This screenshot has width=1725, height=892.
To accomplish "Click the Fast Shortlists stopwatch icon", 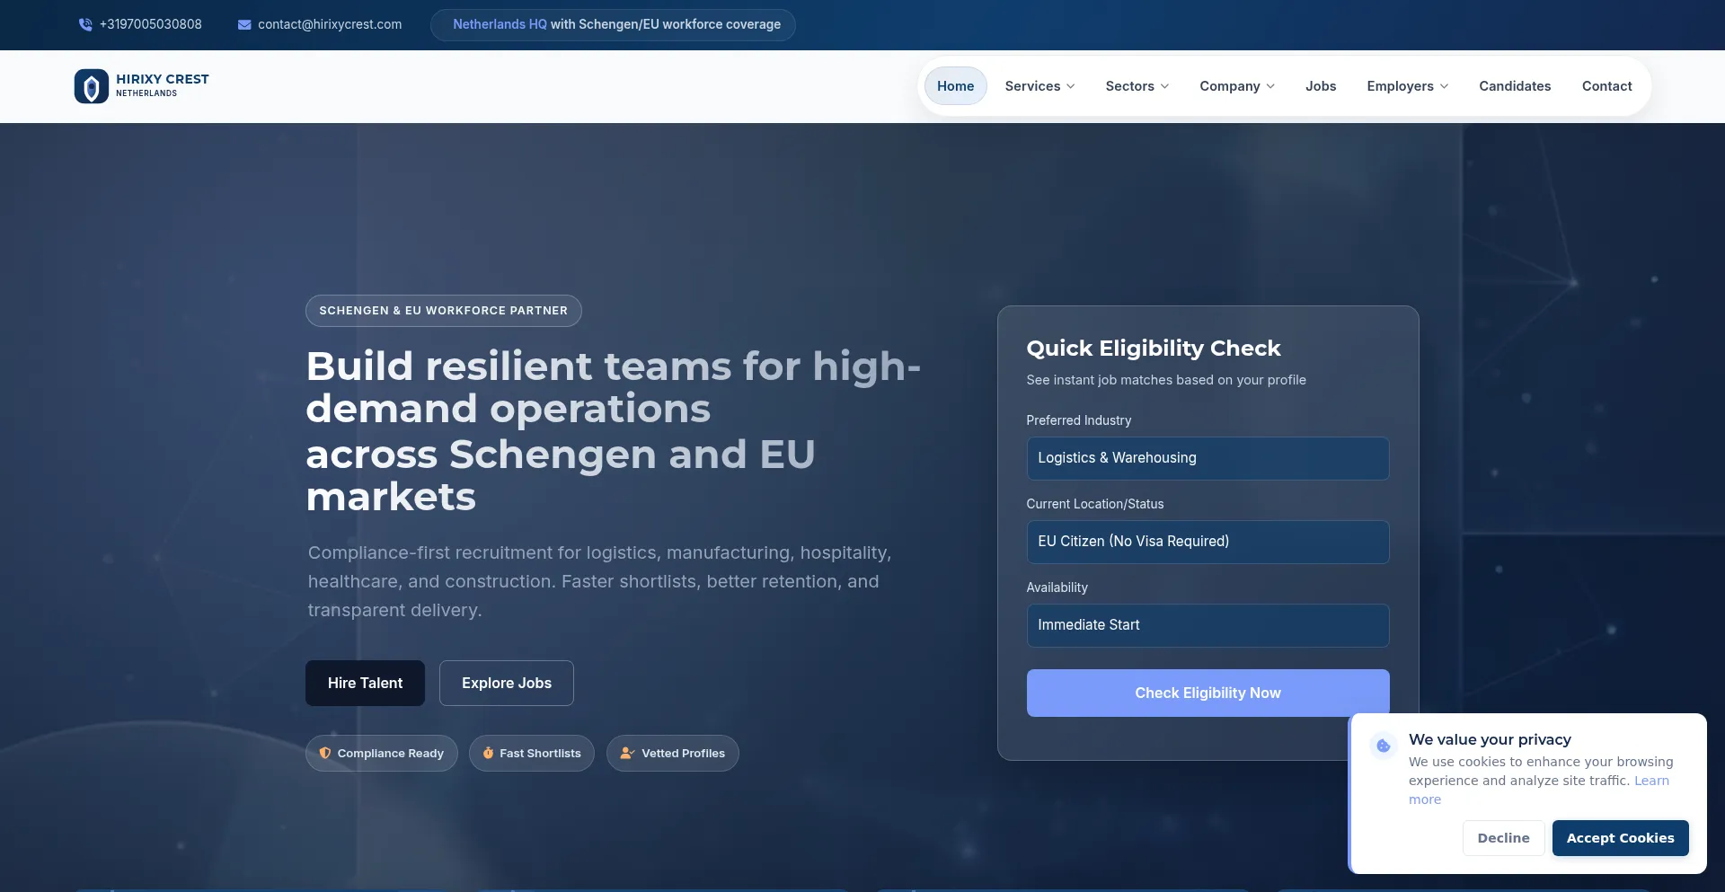I will [x=488, y=753].
